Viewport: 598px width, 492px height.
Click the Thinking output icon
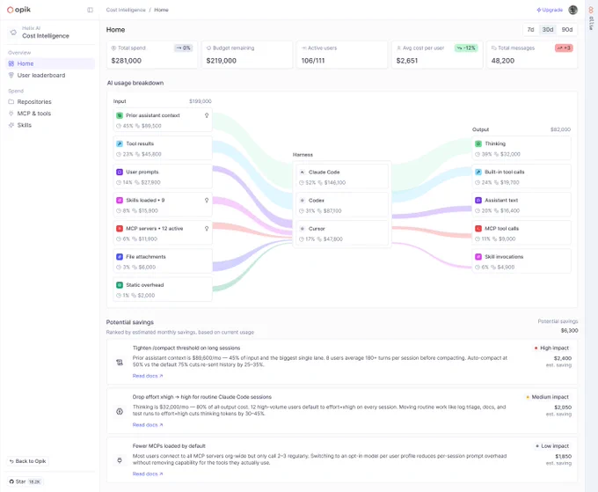pyautogui.click(x=478, y=143)
